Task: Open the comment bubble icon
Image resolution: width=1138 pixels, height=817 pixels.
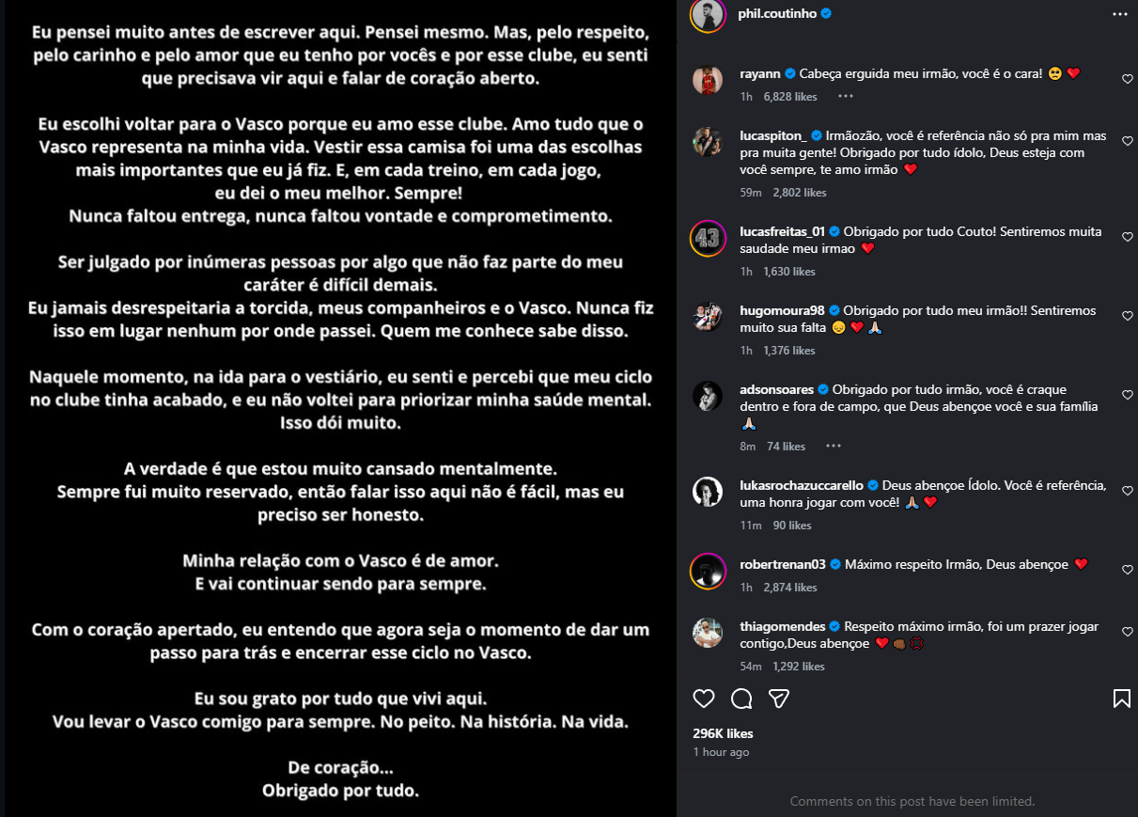Action: (741, 699)
